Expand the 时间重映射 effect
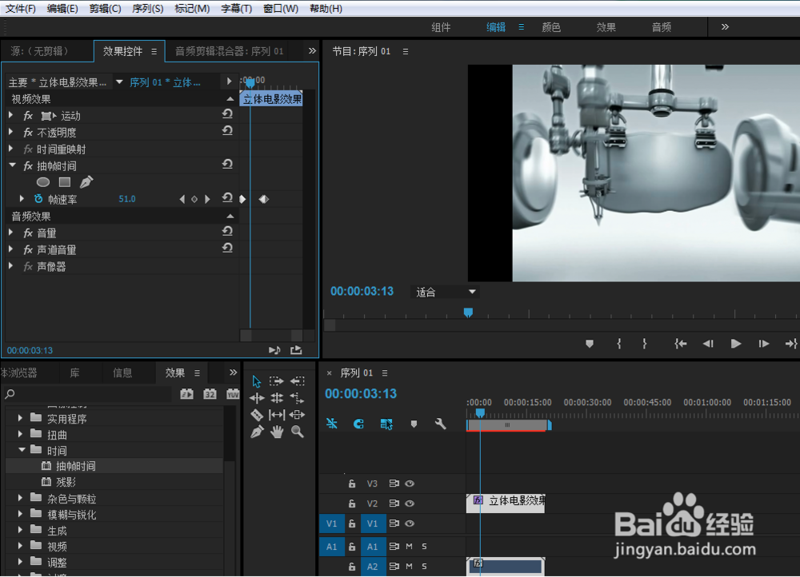Viewport: 800px width, 577px height. point(10,149)
